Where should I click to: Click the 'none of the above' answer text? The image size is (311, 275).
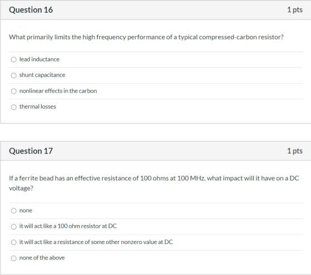42,258
